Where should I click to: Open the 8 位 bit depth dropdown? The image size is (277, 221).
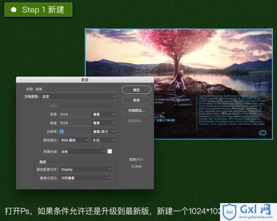pos(103,140)
